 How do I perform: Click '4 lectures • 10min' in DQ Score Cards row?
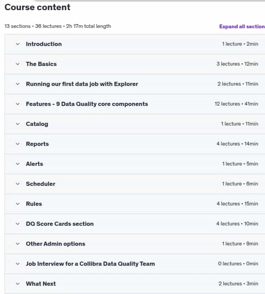pyautogui.click(x=237, y=224)
